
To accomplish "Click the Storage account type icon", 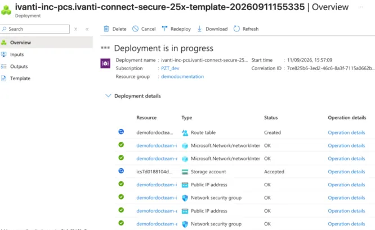I will click(x=185, y=172).
